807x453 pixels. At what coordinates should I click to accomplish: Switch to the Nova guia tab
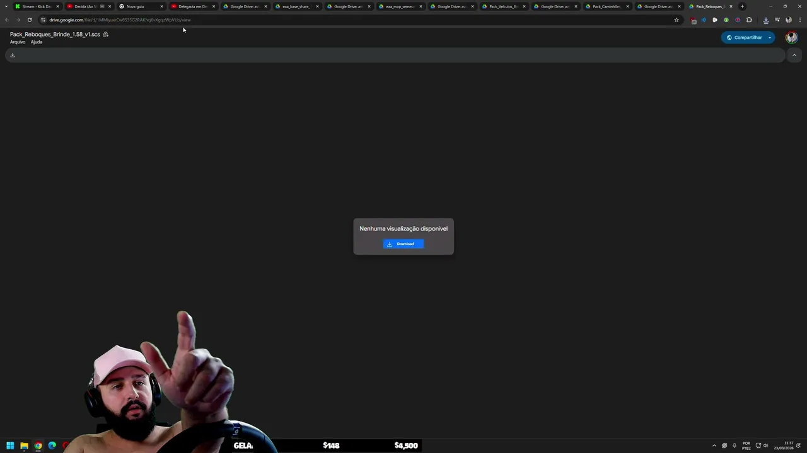pos(140,6)
